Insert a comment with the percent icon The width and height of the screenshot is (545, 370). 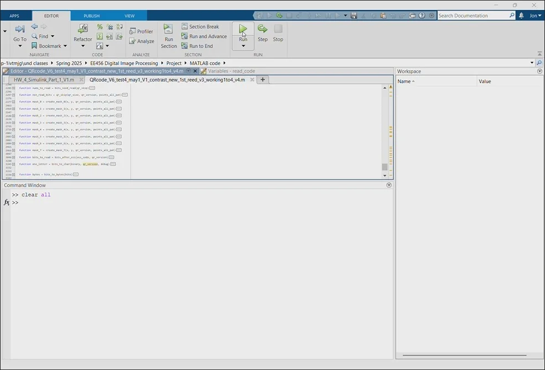pyautogui.click(x=100, y=27)
